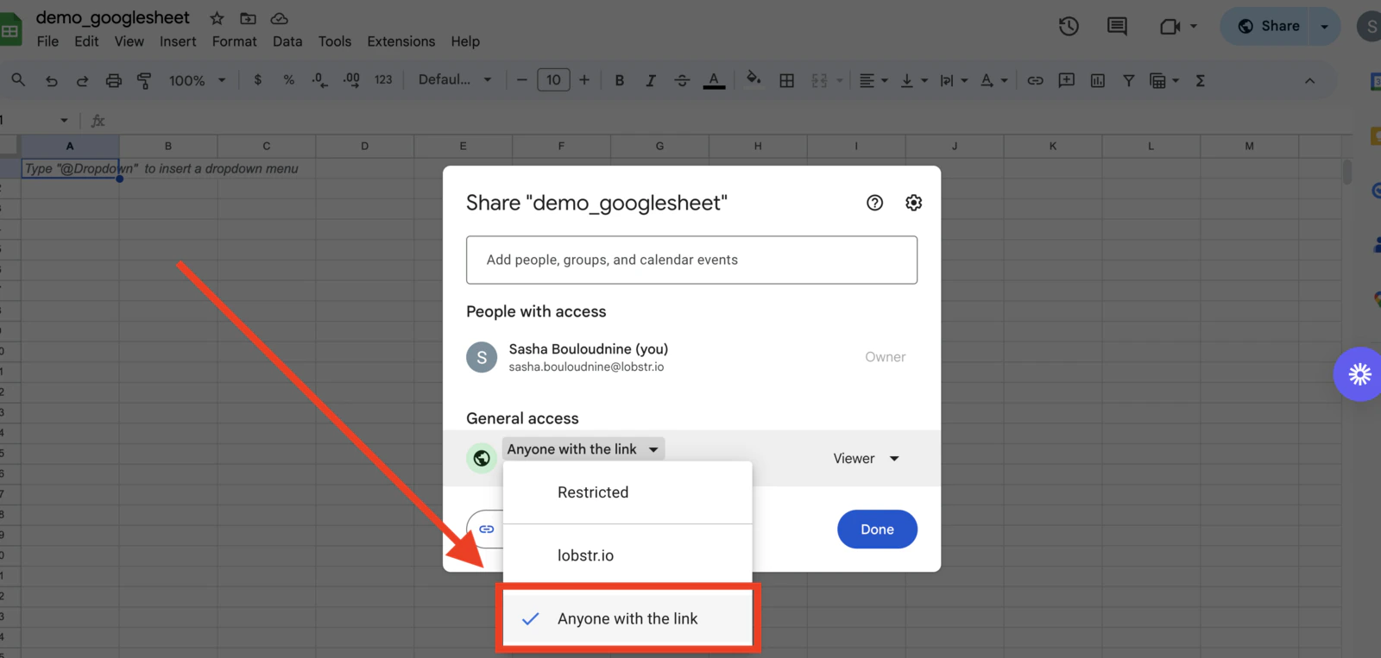
Task: Click the font size 10 field
Action: 553,80
